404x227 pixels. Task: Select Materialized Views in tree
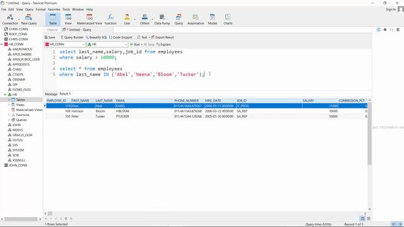(29, 110)
